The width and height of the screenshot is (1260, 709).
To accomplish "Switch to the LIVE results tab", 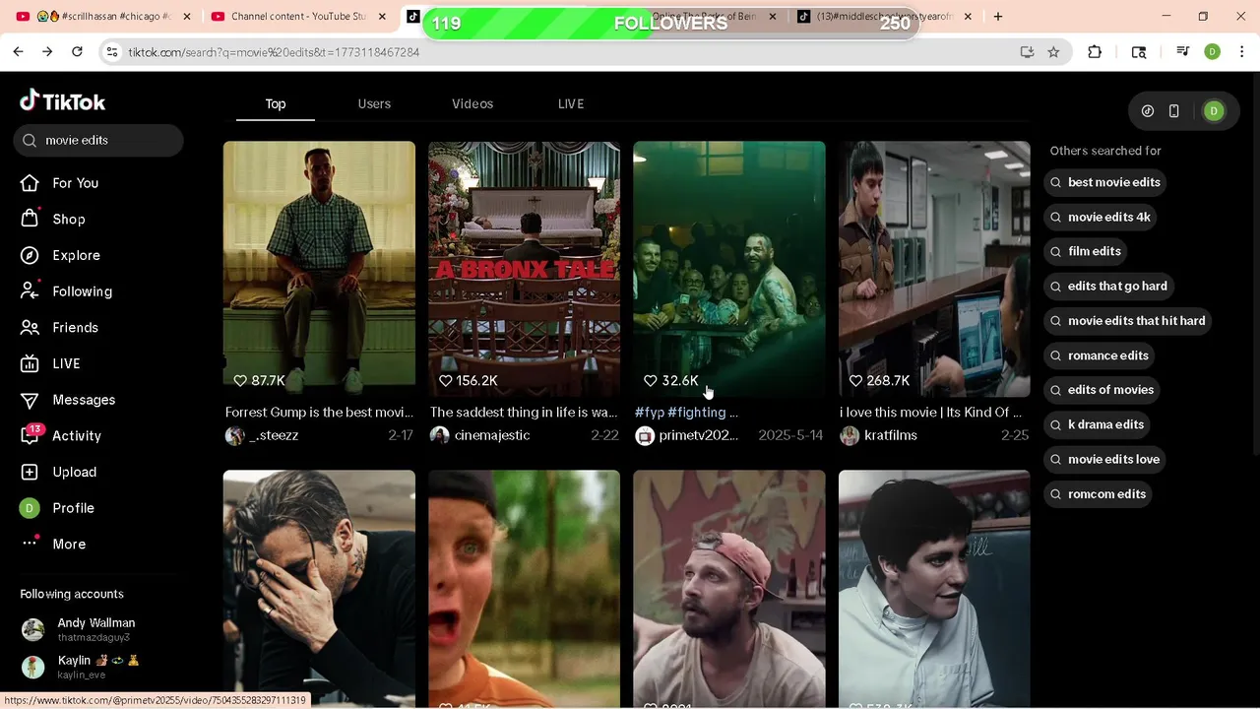I will coord(571,103).
